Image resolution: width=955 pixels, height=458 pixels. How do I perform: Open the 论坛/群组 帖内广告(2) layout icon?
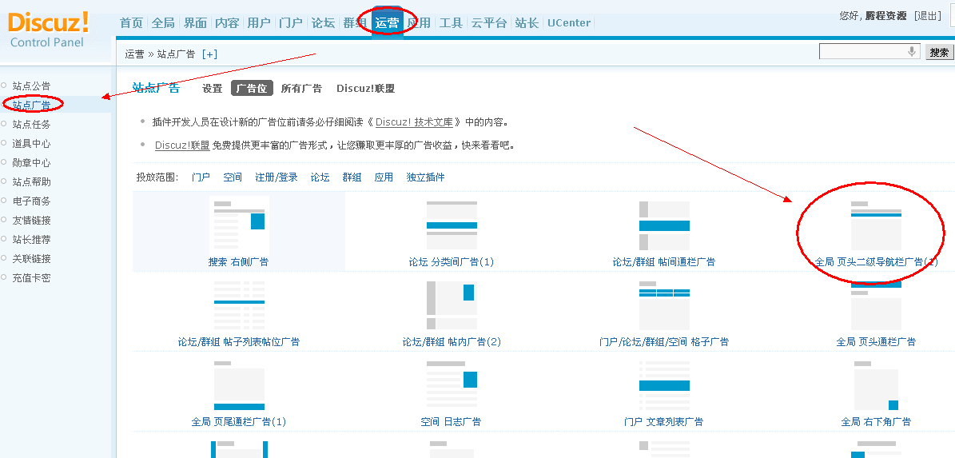pyautogui.click(x=452, y=306)
